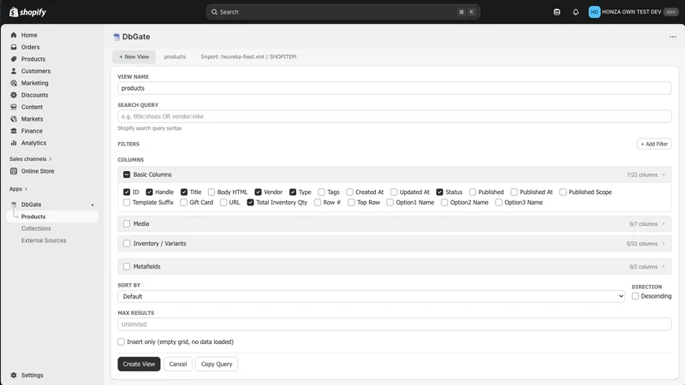The height and width of the screenshot is (385, 685).
Task: Check the Option1 Name column
Action: [390, 202]
